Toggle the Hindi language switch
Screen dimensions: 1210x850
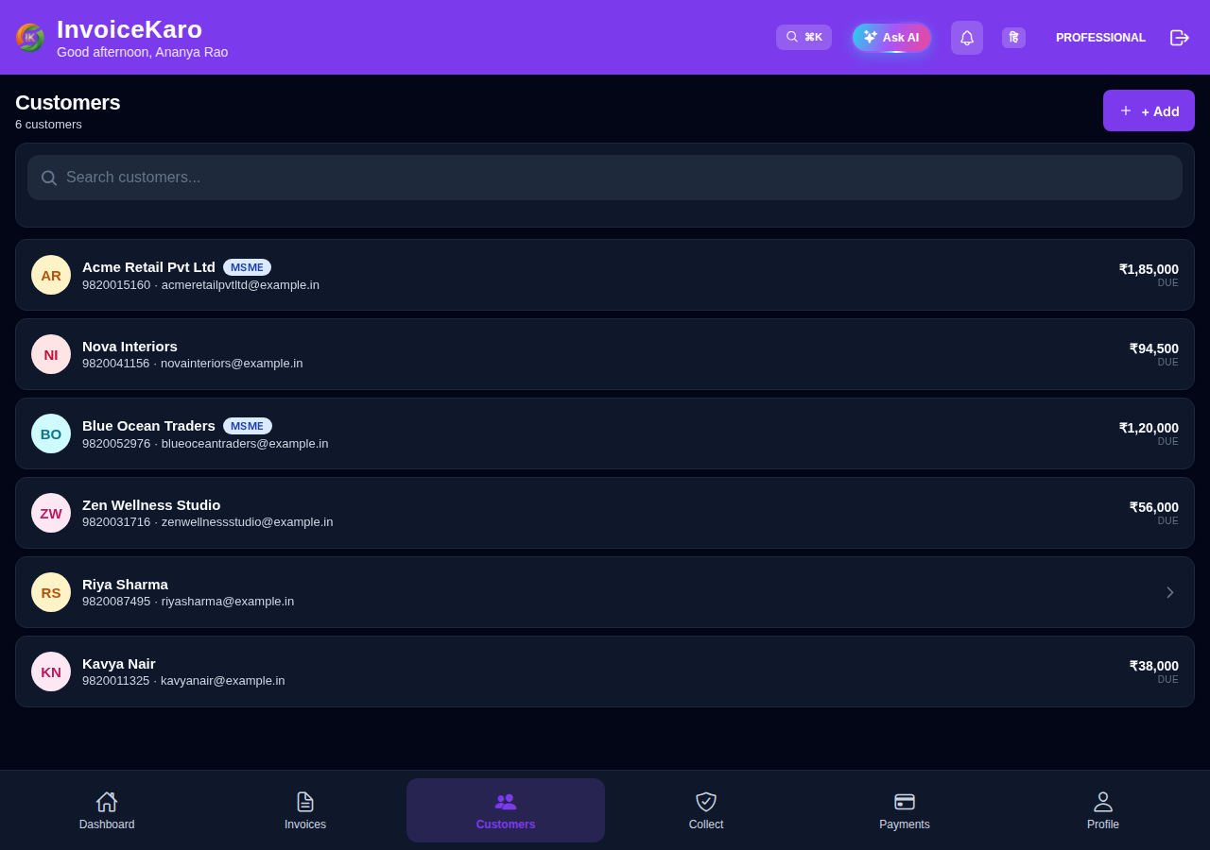pos(1013,38)
